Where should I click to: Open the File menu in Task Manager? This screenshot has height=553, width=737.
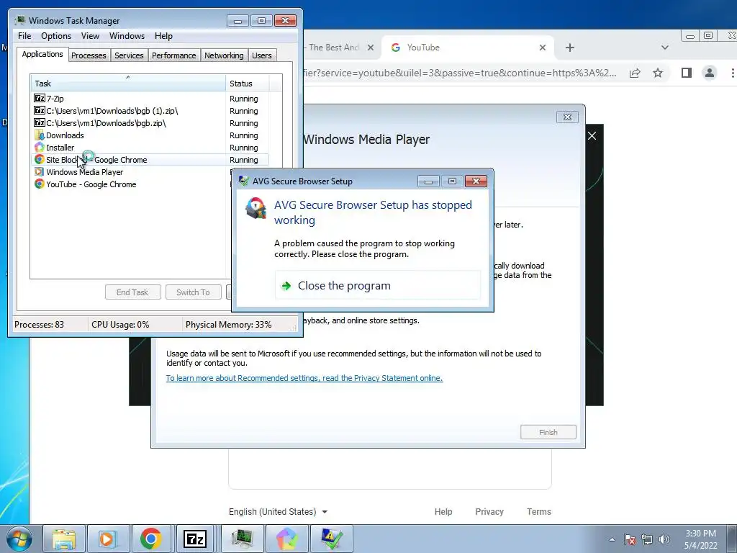point(24,36)
